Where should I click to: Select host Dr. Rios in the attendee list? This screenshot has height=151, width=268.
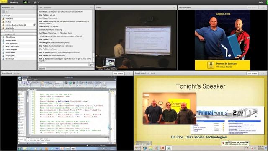[x=18, y=22]
